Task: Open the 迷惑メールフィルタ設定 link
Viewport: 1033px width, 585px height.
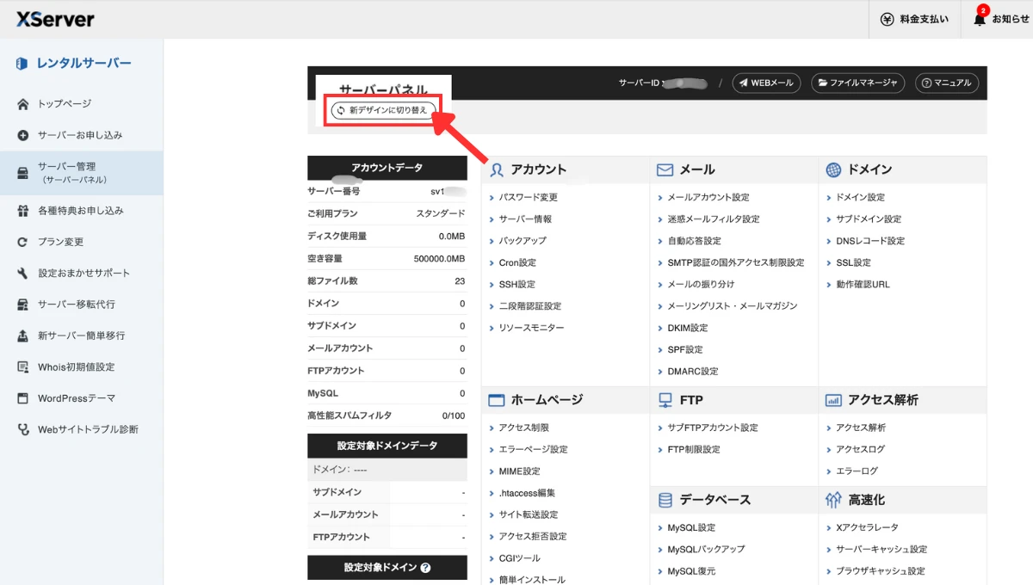Action: coord(714,219)
